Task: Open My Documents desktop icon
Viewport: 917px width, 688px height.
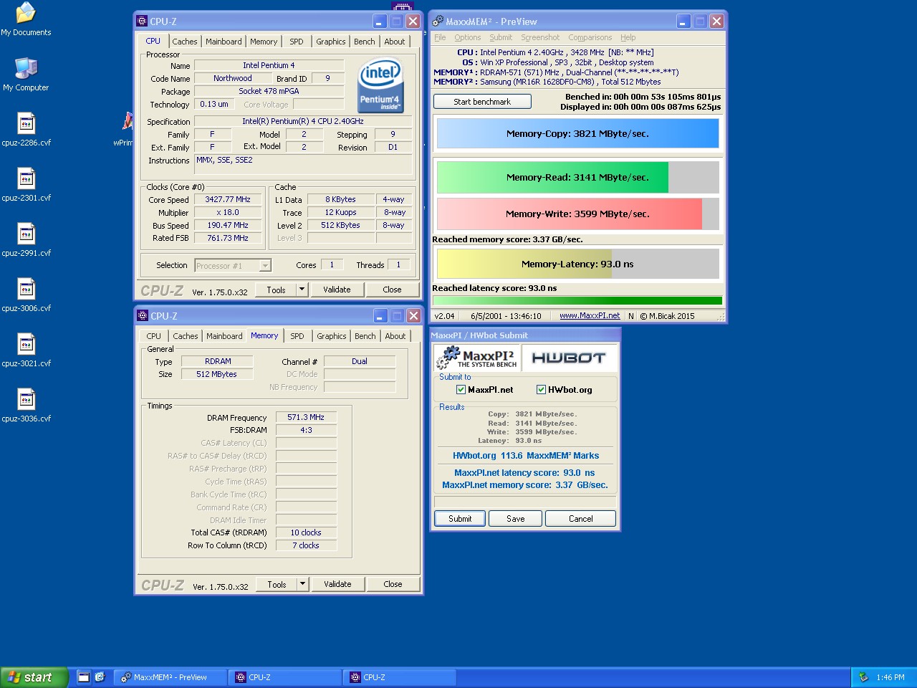Action: [26, 19]
